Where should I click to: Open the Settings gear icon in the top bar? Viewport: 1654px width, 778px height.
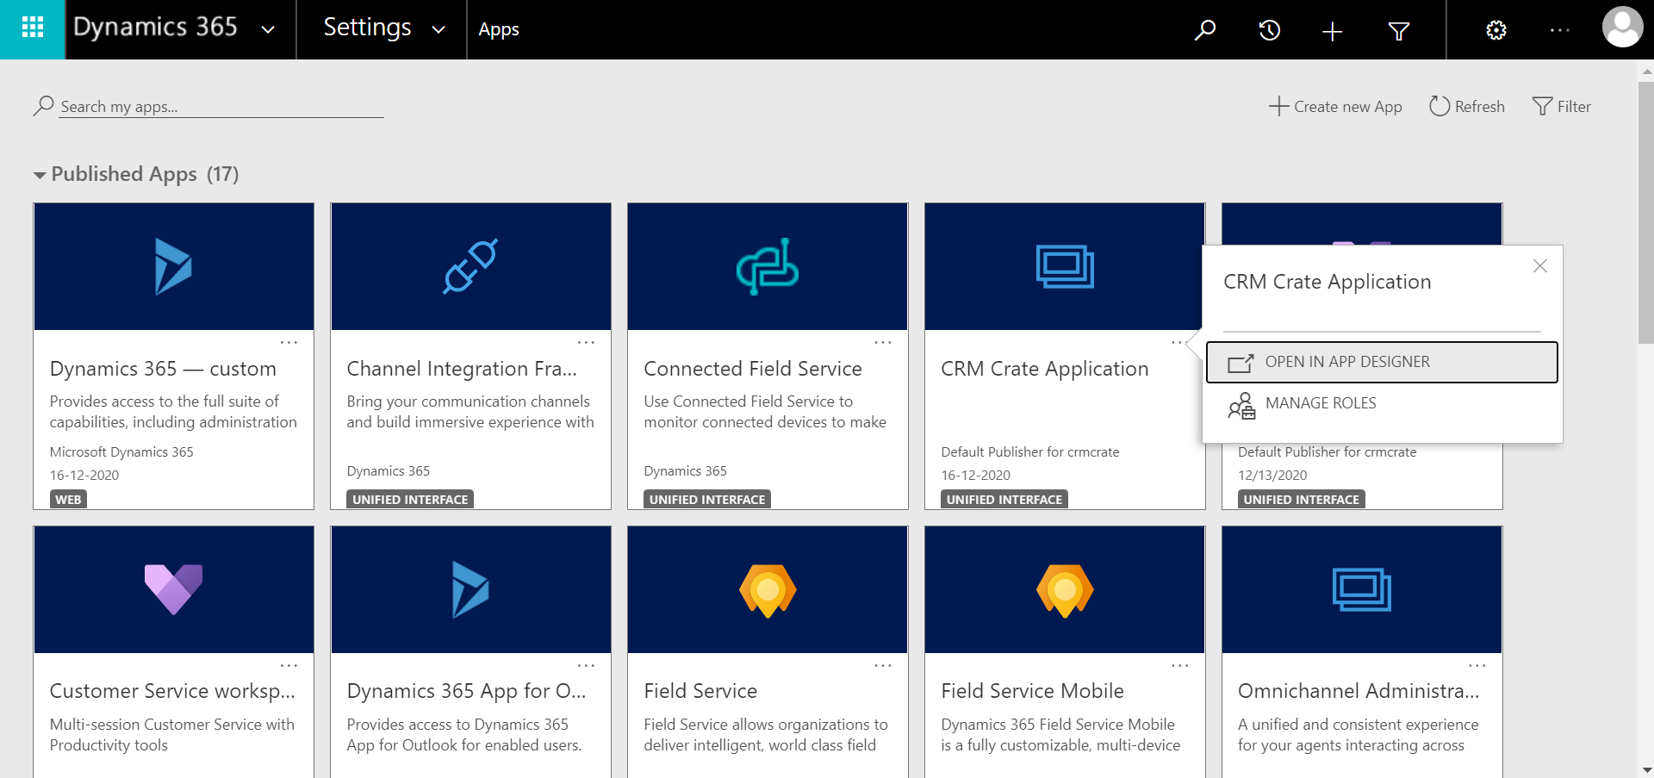coord(1496,30)
